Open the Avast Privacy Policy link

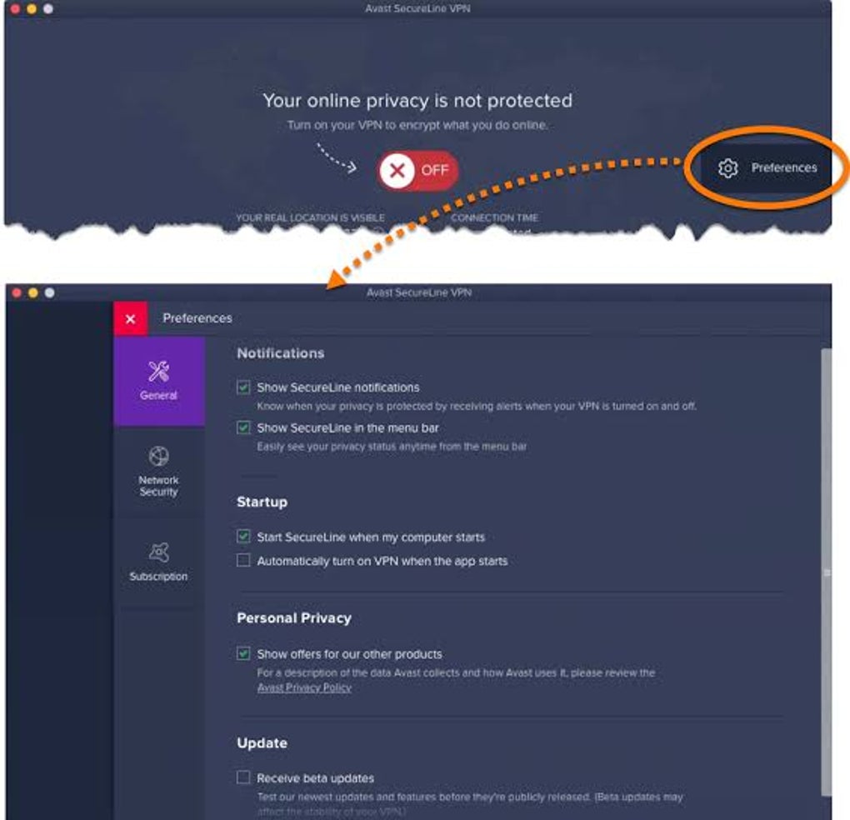304,687
